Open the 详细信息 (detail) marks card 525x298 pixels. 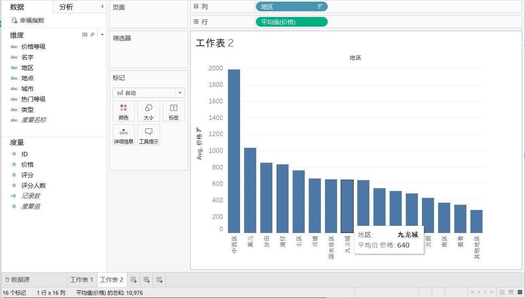point(124,135)
